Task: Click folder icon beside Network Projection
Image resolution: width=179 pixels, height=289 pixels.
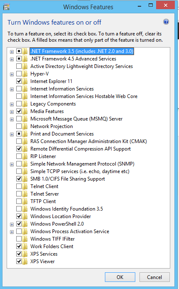Action: [x=25, y=126]
